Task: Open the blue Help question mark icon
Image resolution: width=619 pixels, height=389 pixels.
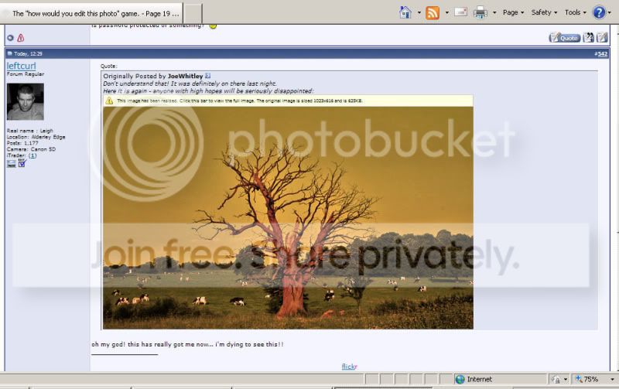Action: pos(600,12)
